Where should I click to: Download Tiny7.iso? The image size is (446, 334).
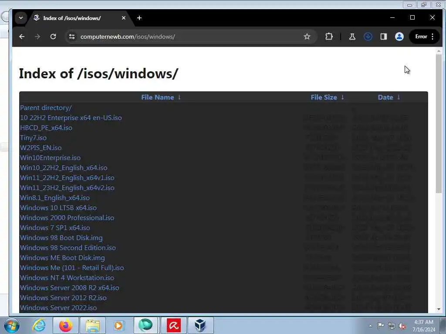coord(33,138)
